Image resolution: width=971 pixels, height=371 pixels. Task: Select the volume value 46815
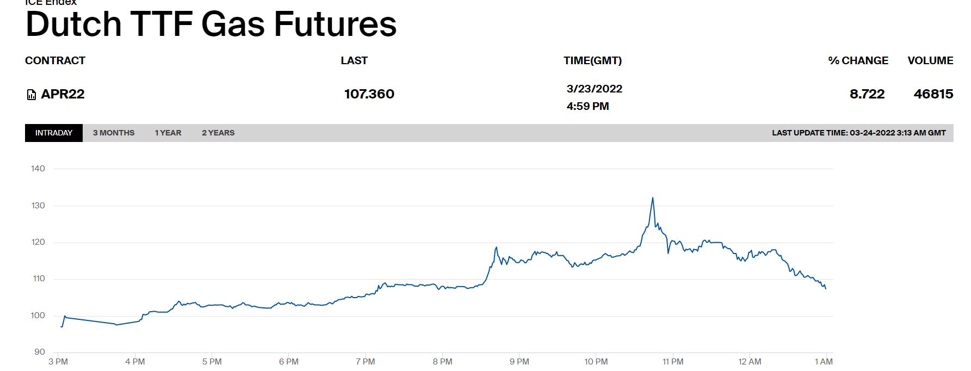[x=933, y=94]
